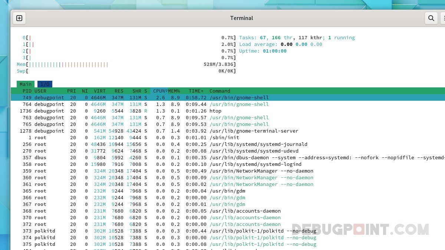Sort processes by USER column
Screen dimensions: 445x250
pyautogui.click(x=40, y=91)
